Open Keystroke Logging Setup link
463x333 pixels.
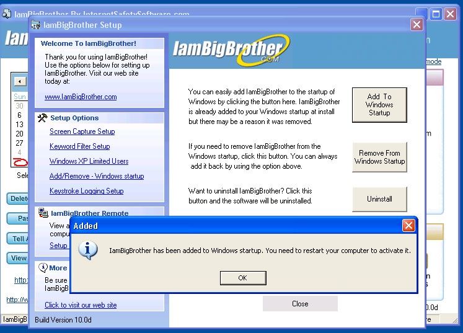pyautogui.click(x=87, y=191)
